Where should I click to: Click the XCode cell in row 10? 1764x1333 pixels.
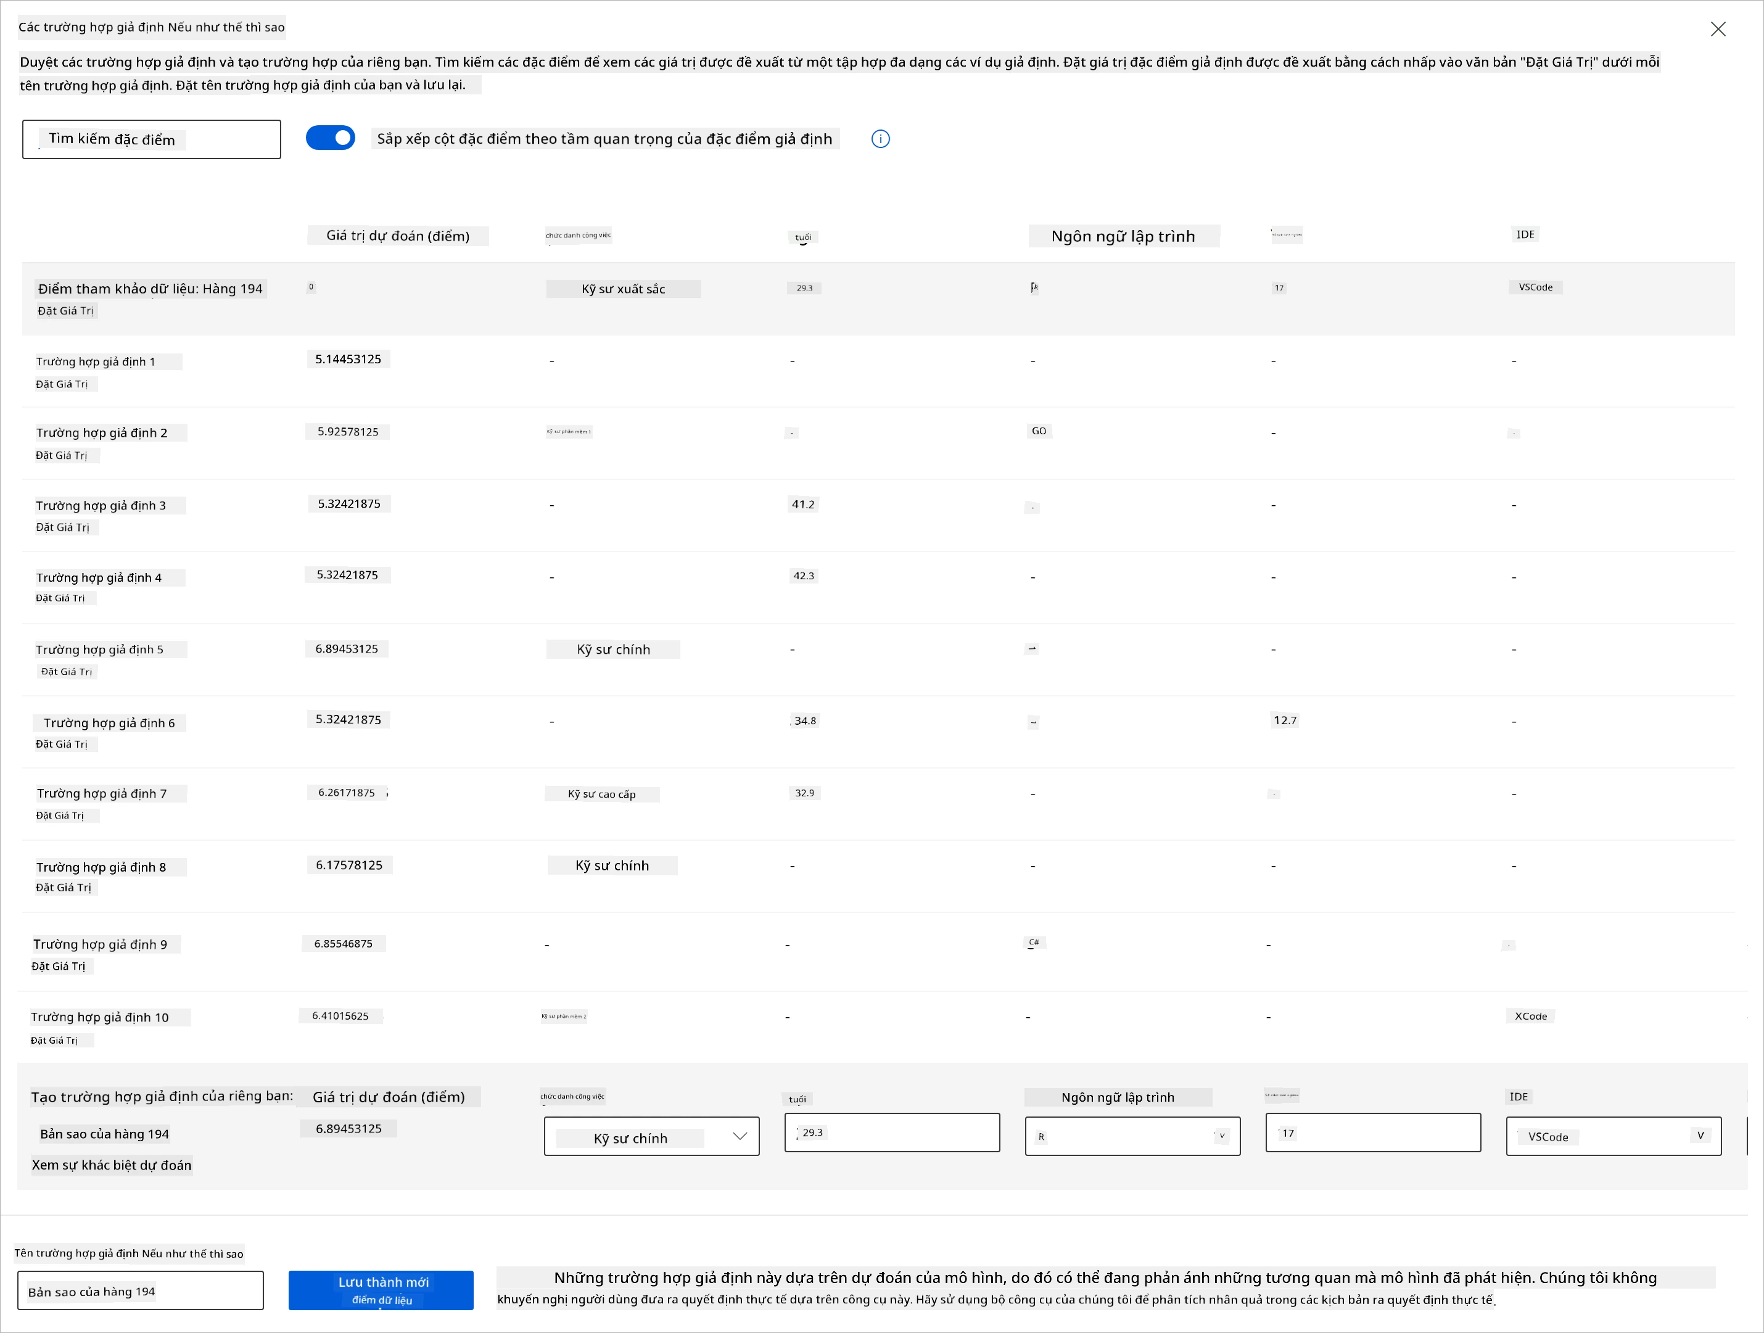pos(1531,1017)
